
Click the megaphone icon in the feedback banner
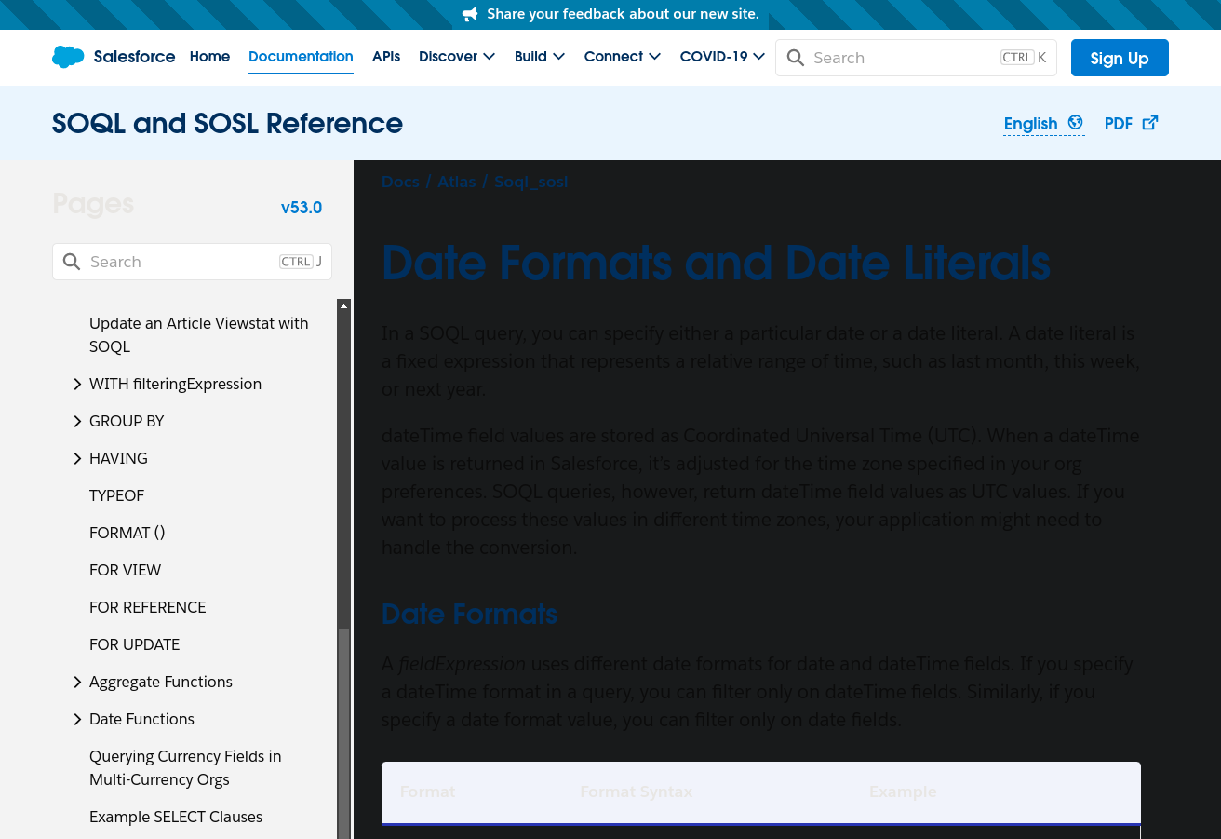tap(470, 14)
